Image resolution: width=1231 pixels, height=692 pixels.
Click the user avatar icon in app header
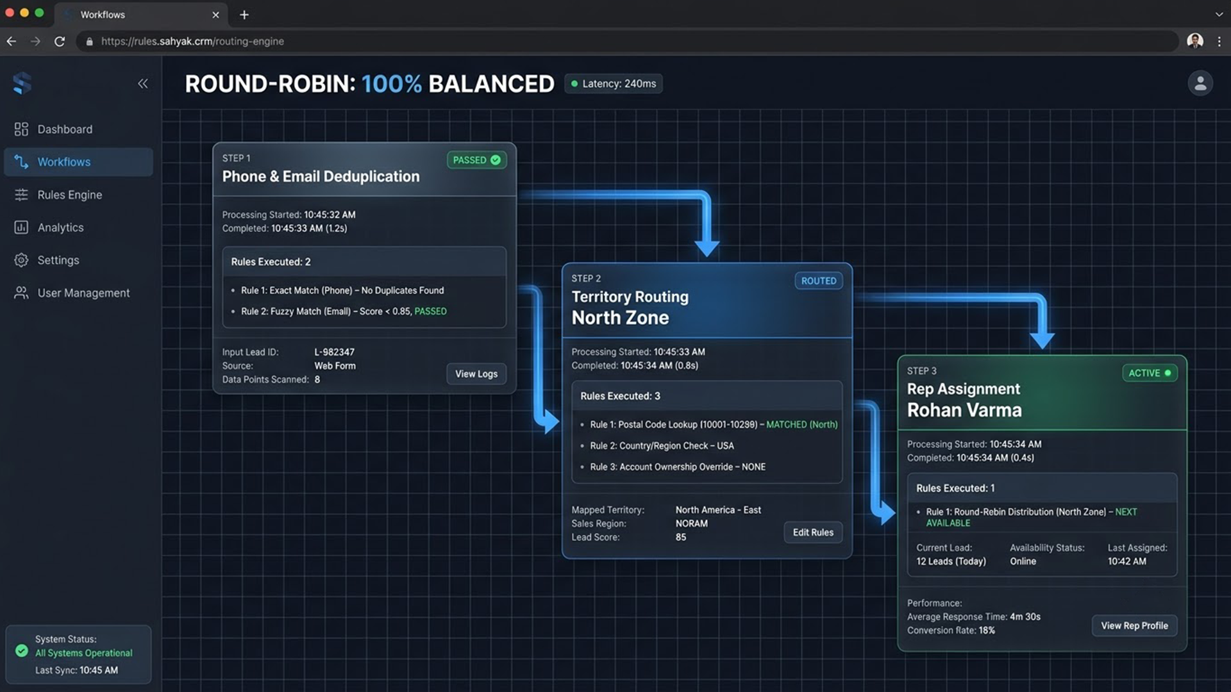pyautogui.click(x=1200, y=83)
